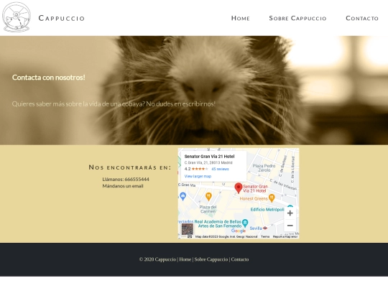
Task: Click the Contacto link in footer
Action: coord(240,259)
